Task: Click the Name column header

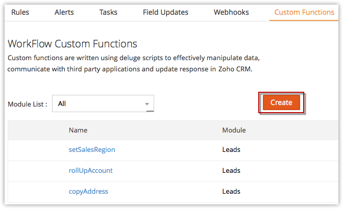Action: pos(78,130)
